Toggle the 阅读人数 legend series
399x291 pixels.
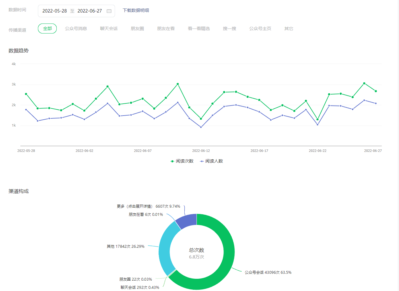tap(212, 161)
